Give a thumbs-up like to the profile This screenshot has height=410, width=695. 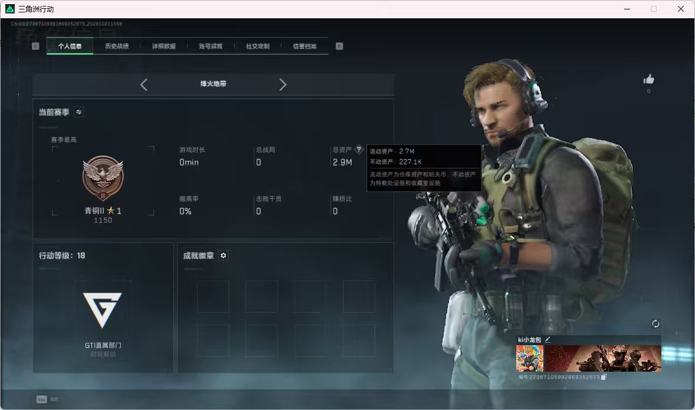pos(648,80)
